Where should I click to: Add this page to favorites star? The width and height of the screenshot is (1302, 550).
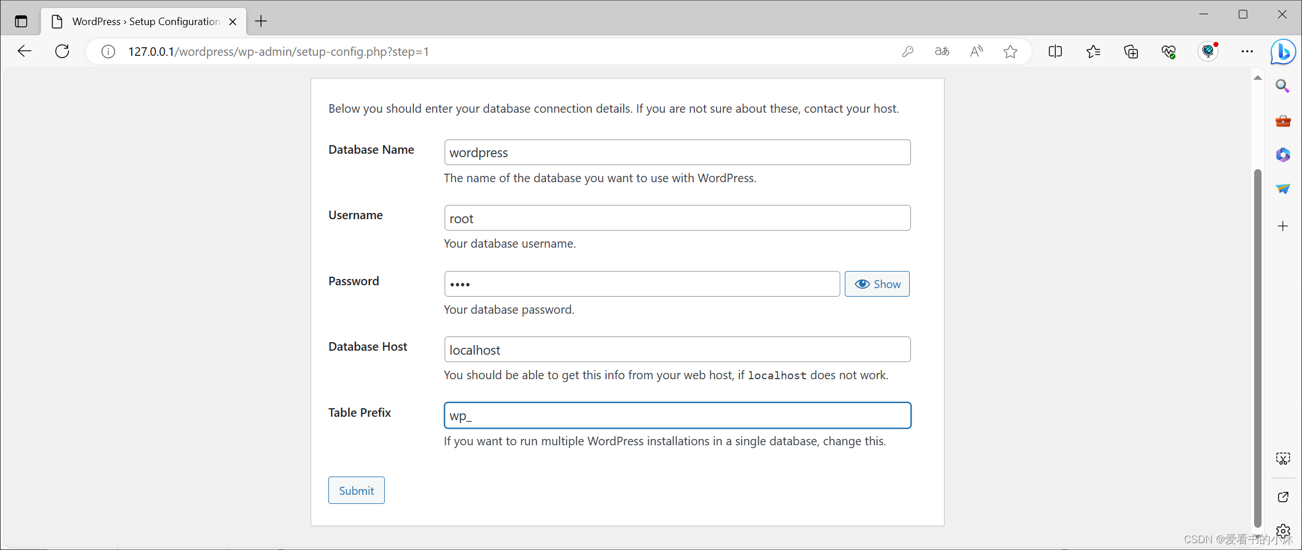point(1010,52)
